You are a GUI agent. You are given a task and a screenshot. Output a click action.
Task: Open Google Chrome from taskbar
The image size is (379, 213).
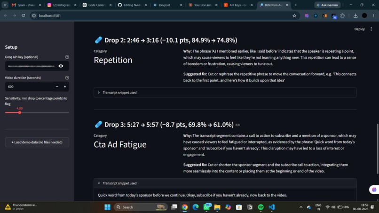tap(185, 207)
